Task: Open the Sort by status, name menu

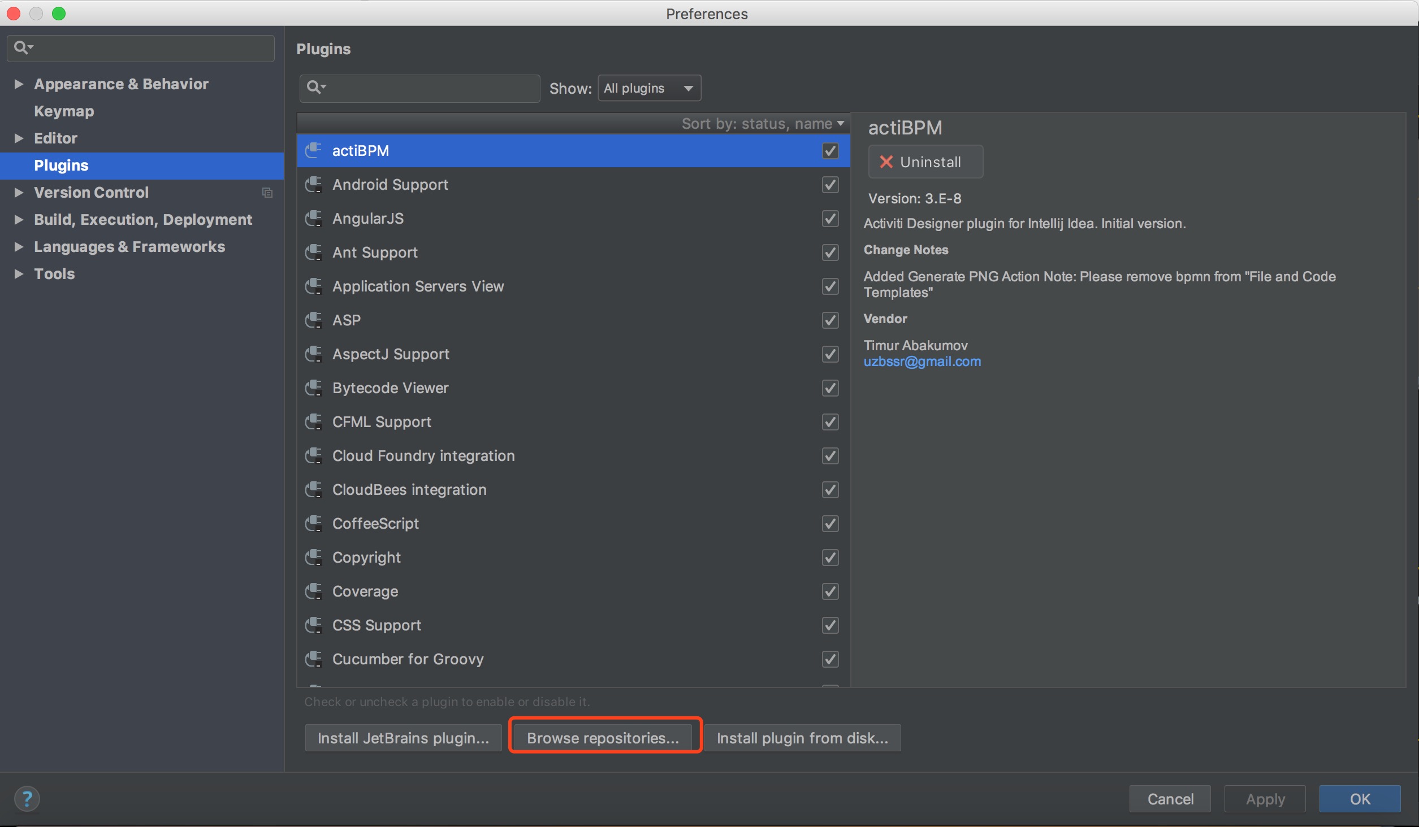Action: pos(762,124)
